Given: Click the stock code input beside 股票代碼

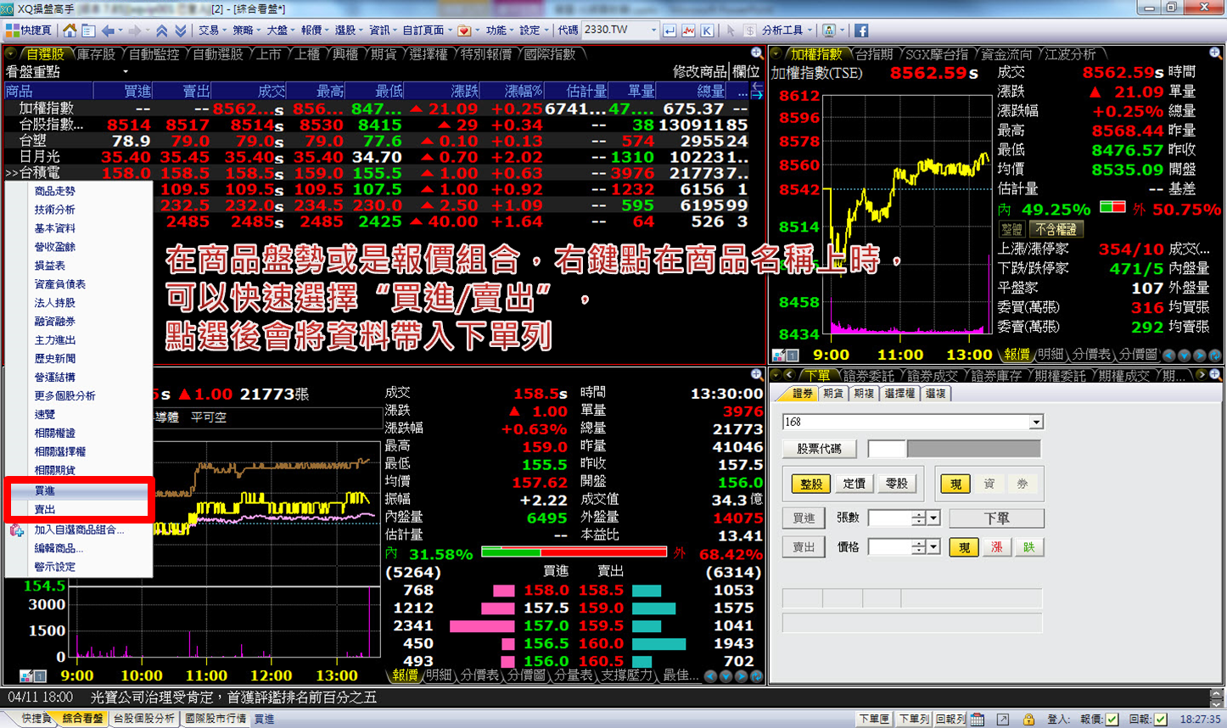Looking at the screenshot, I should 887,449.
